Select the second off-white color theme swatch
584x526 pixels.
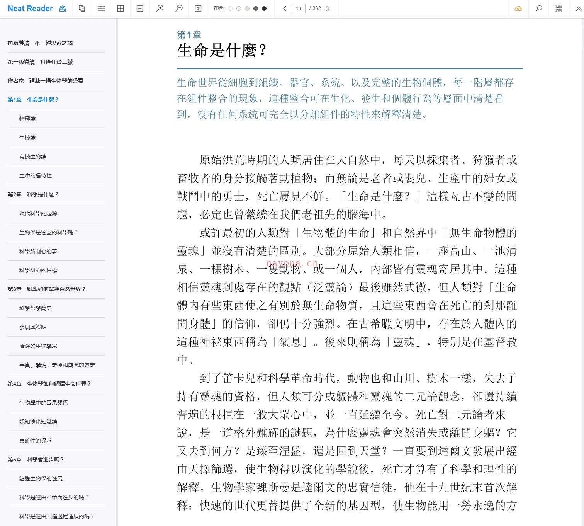click(239, 9)
